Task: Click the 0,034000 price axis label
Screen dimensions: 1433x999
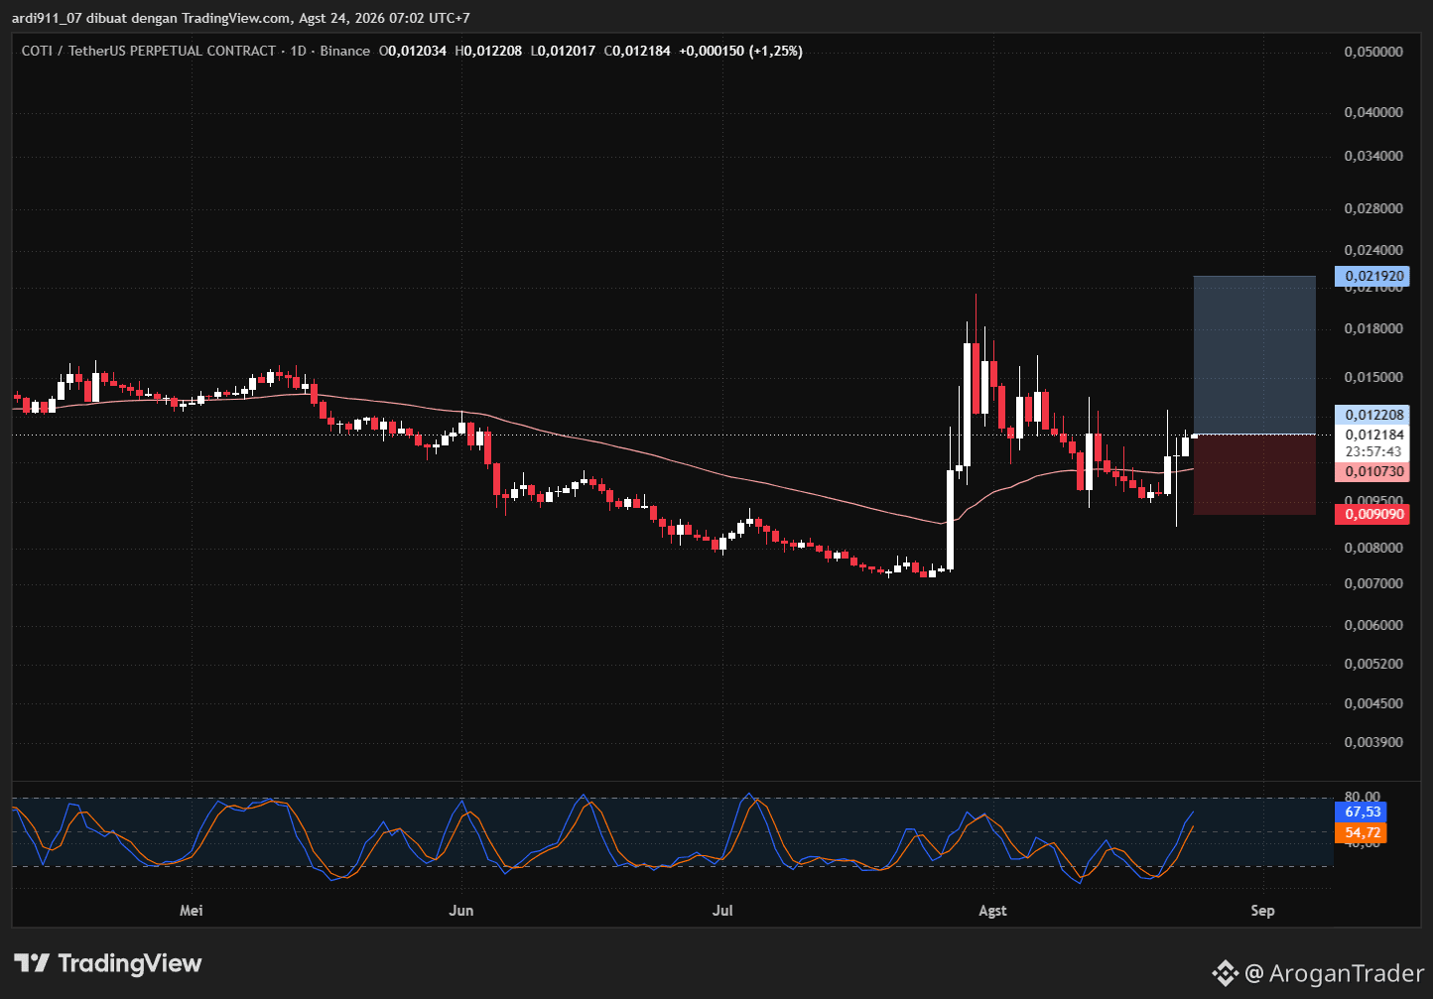Action: 1373,157
